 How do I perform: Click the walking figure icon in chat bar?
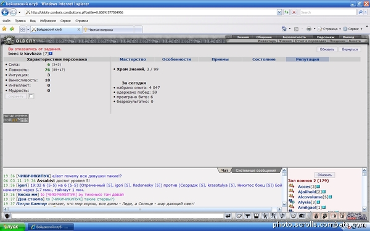pos(265,216)
